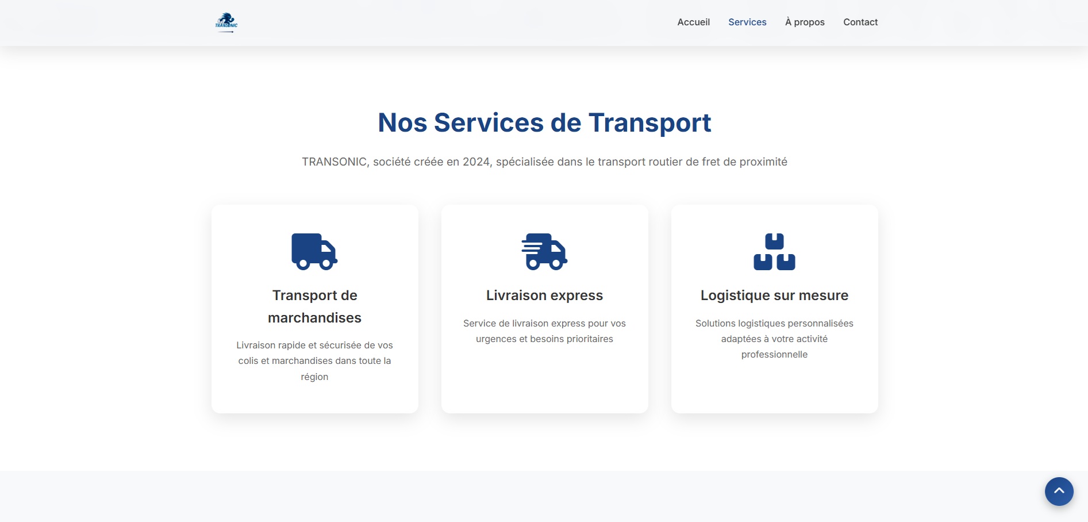Select the Services navigation item

click(747, 22)
